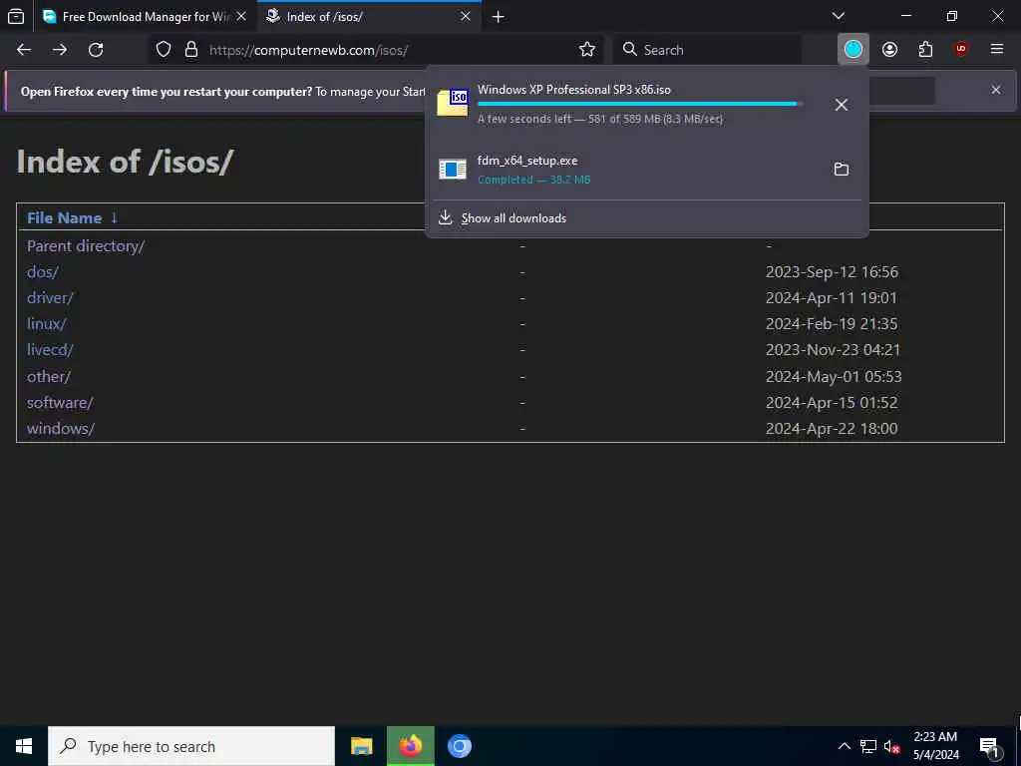Select the Index of /isos/ tab
Image resolution: width=1021 pixels, height=766 pixels.
pos(369,17)
